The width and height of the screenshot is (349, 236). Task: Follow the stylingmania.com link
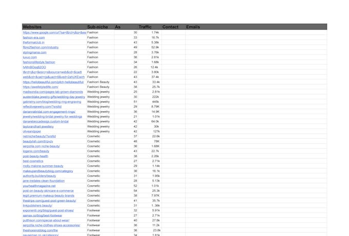pos(35,52)
